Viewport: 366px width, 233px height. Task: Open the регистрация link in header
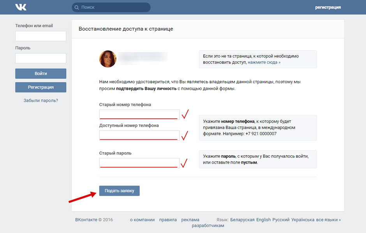point(328,7)
